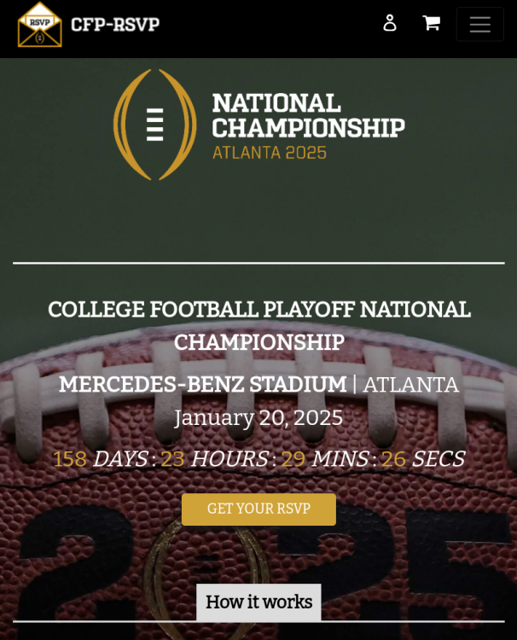Open the user account icon
Screen dimensions: 517x640
[390, 23]
